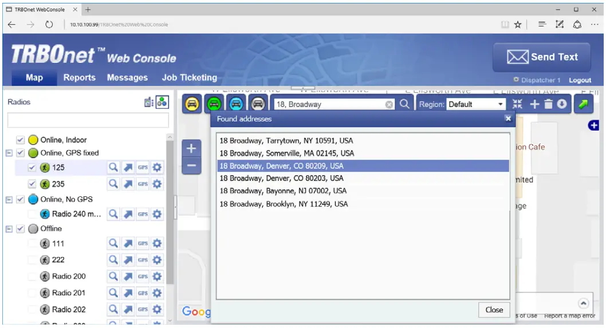Open the Messages tab
This screenshot has height=328, width=606.
[x=127, y=78]
